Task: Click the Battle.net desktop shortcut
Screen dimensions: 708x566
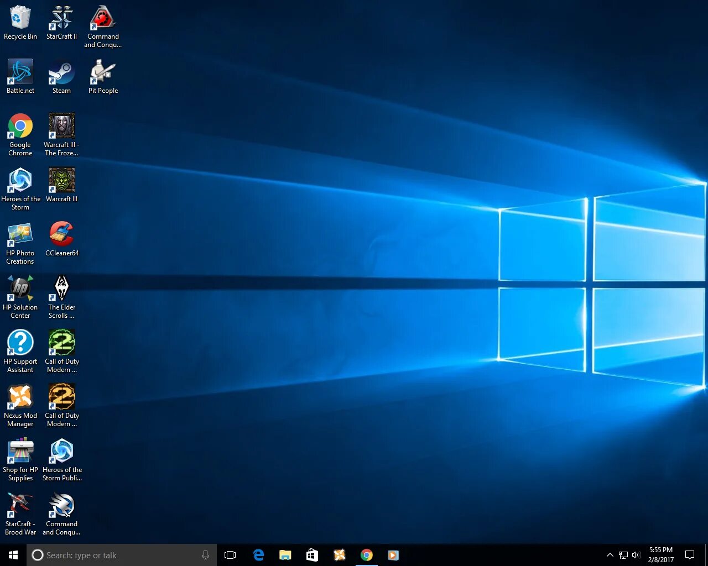Action: pos(20,77)
